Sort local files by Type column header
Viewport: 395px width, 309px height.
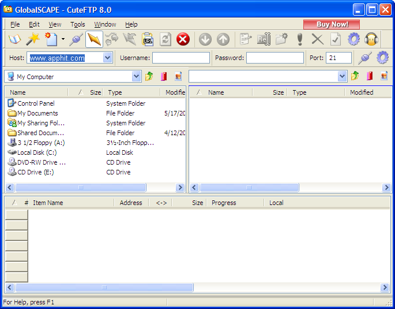click(131, 92)
